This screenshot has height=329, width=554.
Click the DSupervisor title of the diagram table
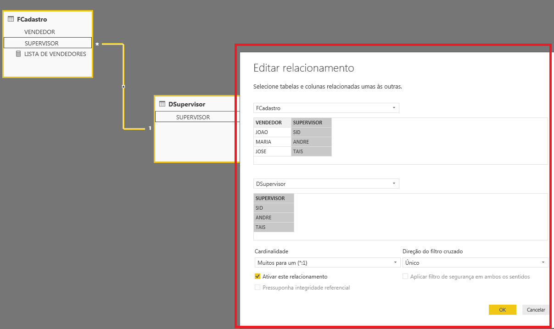click(187, 104)
